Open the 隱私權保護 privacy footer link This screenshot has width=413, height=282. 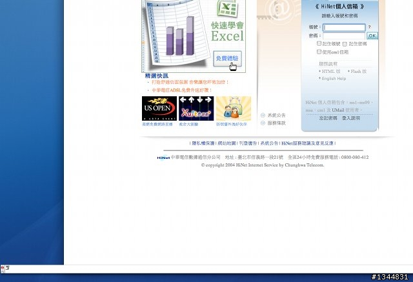(x=203, y=143)
